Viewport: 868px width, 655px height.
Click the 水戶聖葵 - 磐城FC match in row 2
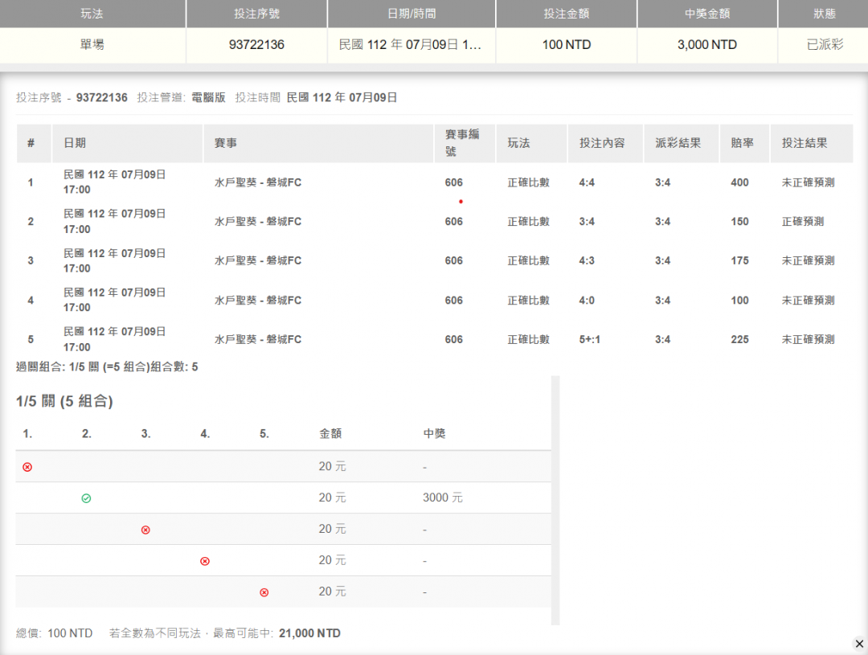257,222
